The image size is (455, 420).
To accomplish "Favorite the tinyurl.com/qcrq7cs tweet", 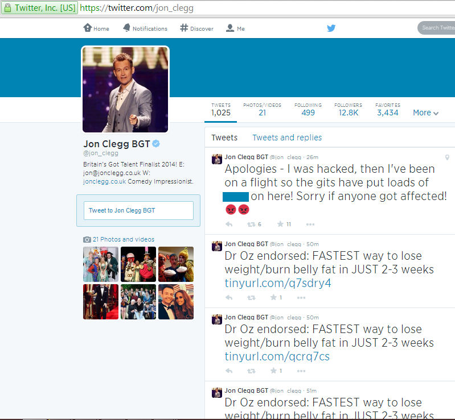I will coord(273,371).
